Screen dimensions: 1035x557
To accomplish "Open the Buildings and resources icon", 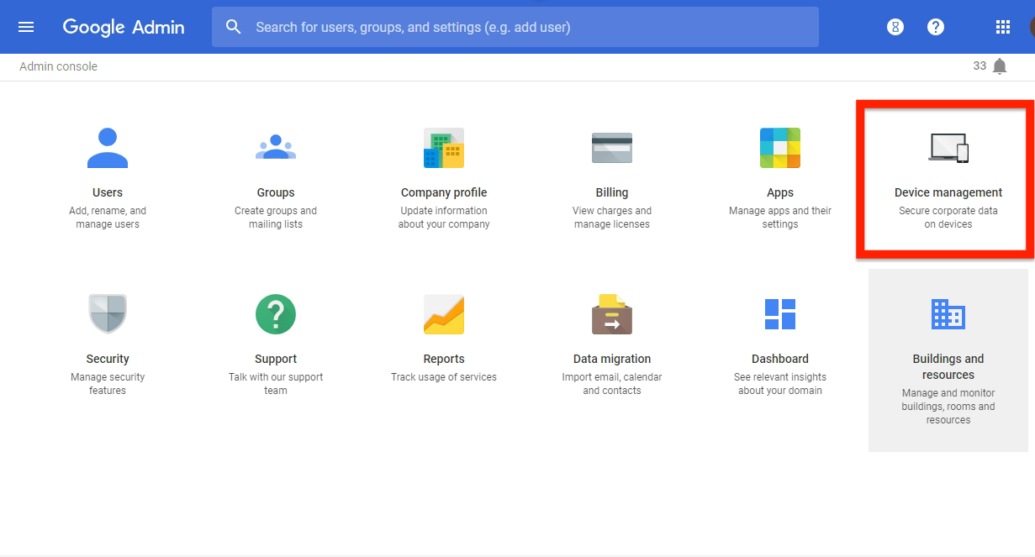I will tap(948, 314).
